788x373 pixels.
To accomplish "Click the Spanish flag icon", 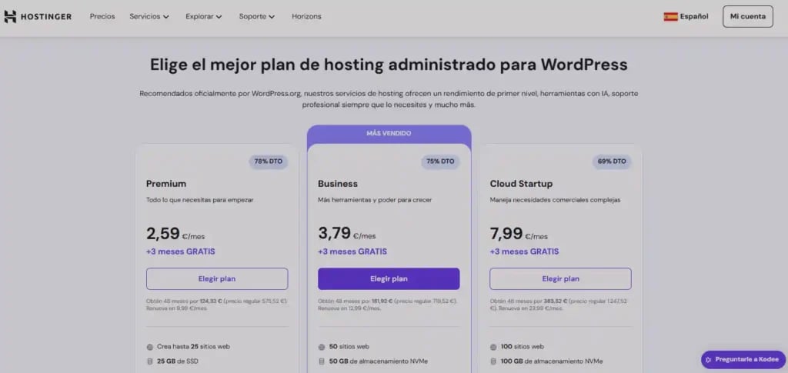I will 670,17.
